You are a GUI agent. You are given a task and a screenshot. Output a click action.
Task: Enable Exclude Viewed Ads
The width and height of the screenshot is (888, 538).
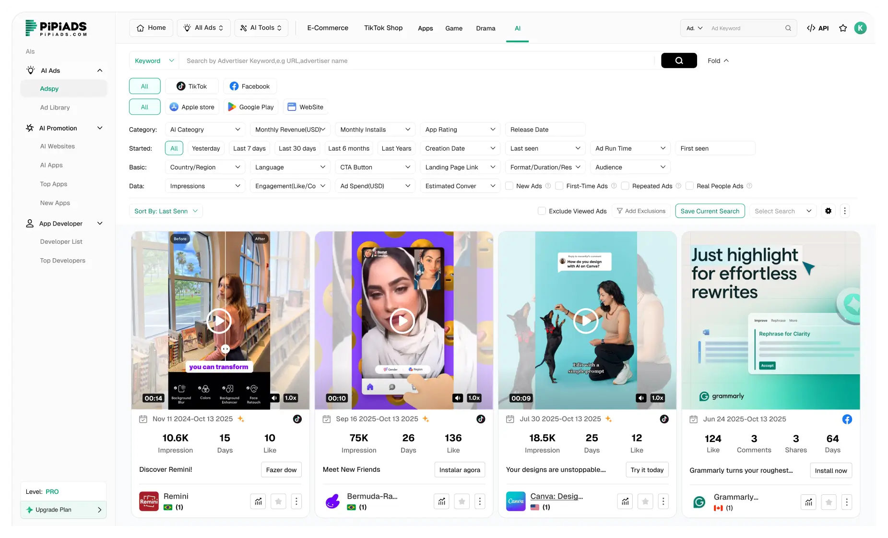[542, 211]
